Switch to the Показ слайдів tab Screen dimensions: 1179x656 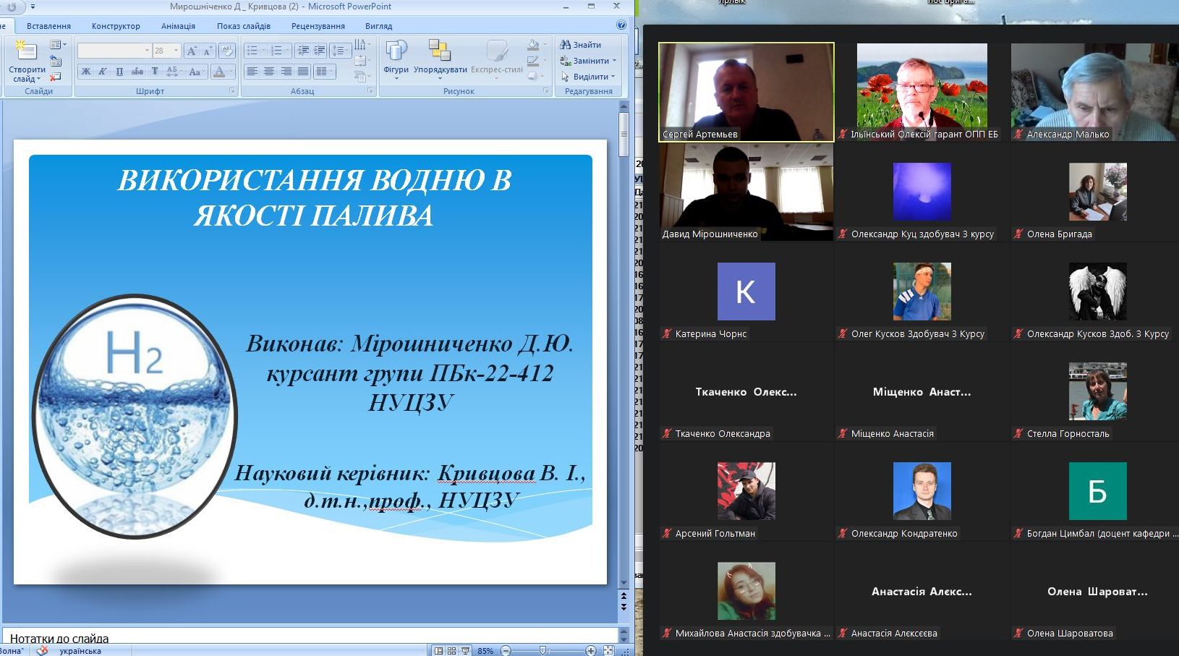pos(244,26)
